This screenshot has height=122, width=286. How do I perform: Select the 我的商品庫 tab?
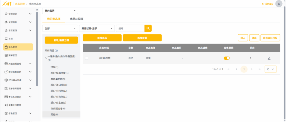[54, 19]
